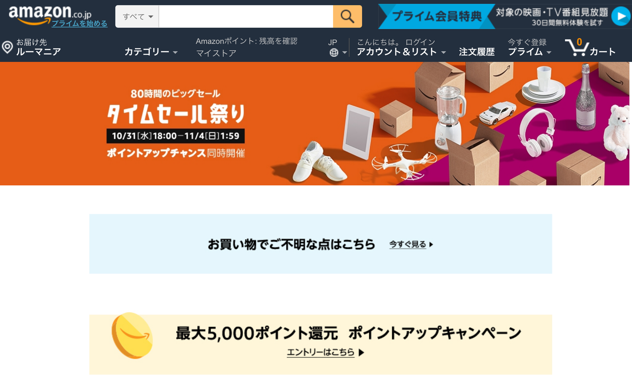Click the arrow next to エントリーはこちら
The image size is (632, 383).
(x=361, y=353)
